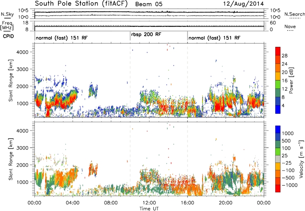Click the date '12/Aug/2014'
The image size is (305, 211).
point(244,4)
